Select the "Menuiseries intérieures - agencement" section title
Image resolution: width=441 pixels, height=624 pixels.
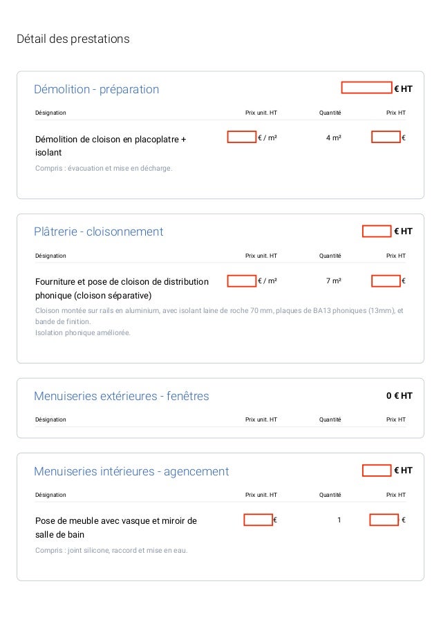coord(131,471)
